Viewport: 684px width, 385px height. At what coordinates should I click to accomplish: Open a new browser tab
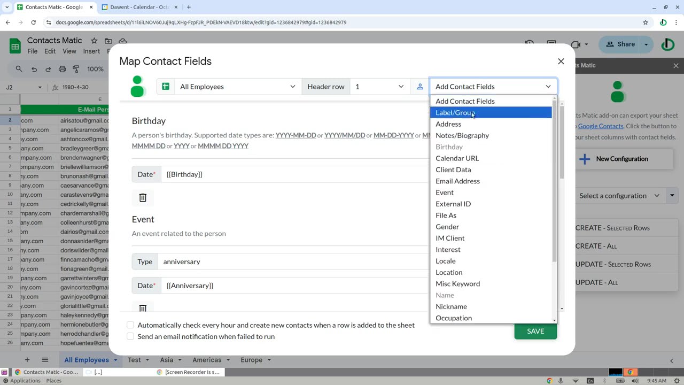[x=189, y=7]
